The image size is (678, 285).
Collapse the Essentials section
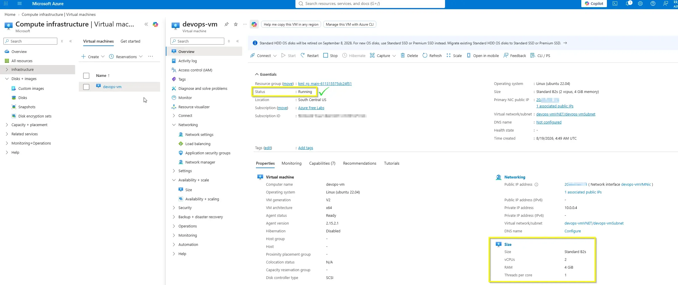click(x=265, y=74)
